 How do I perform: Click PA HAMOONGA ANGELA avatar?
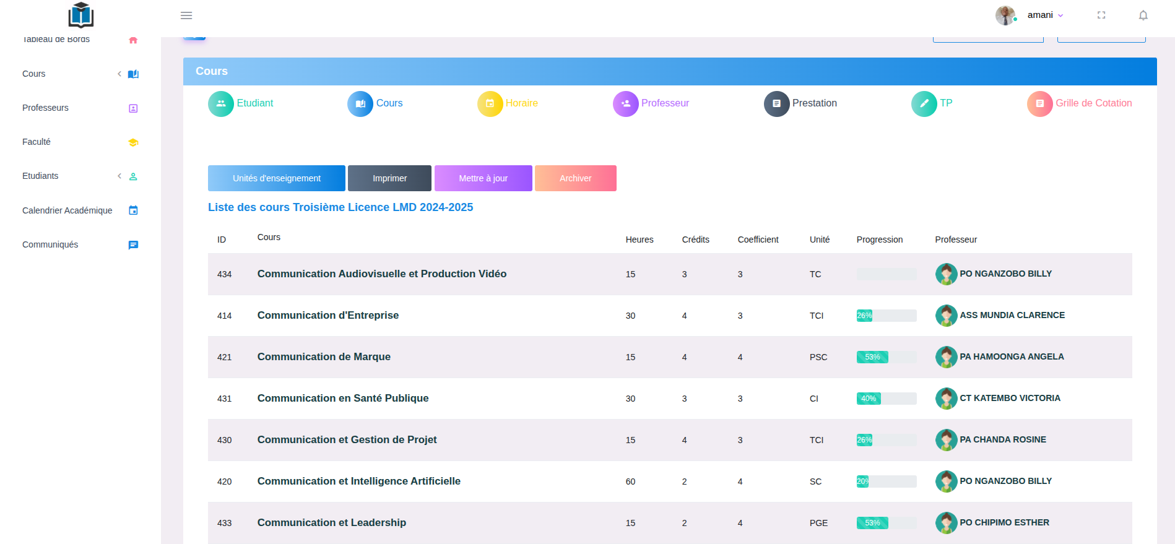pyautogui.click(x=946, y=357)
